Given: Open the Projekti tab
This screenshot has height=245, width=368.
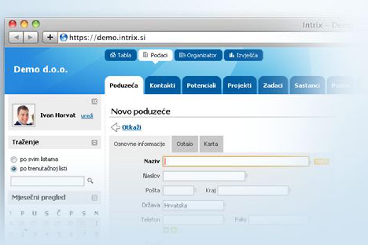Looking at the screenshot, I should (x=239, y=86).
